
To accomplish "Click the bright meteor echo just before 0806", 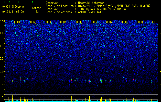I will pyautogui.click(x=89, y=81).
